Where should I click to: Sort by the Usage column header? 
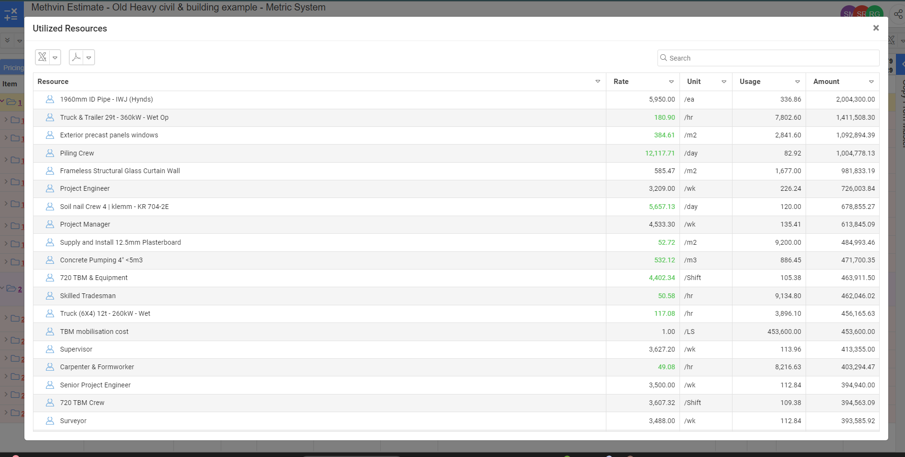click(x=750, y=82)
